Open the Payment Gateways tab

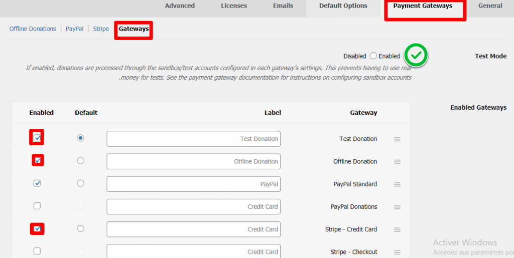[423, 6]
